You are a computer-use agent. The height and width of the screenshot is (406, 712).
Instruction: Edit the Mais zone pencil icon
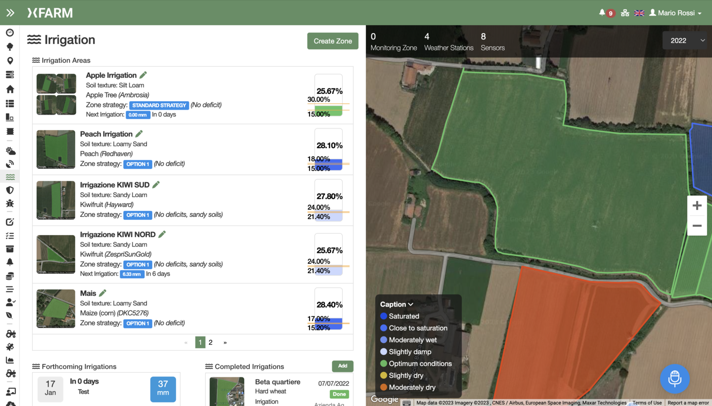click(x=103, y=293)
